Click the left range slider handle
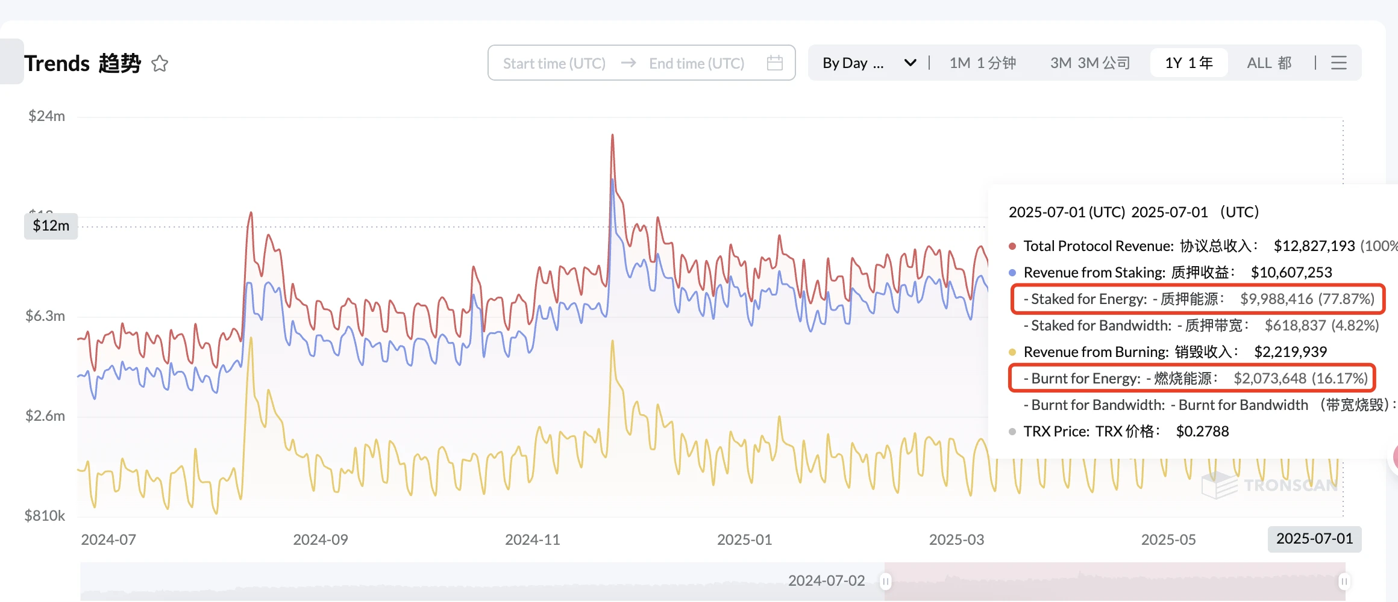The width and height of the screenshot is (1398, 602). pyautogui.click(x=885, y=582)
